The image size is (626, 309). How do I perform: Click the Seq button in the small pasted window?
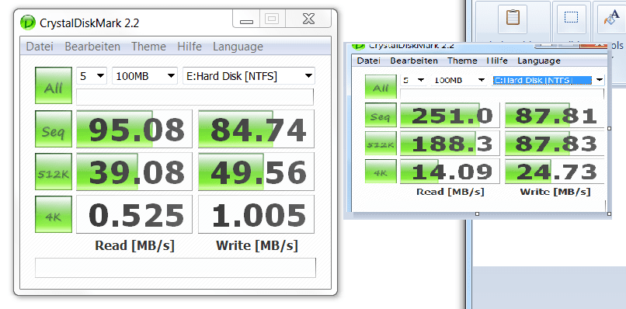(x=381, y=115)
